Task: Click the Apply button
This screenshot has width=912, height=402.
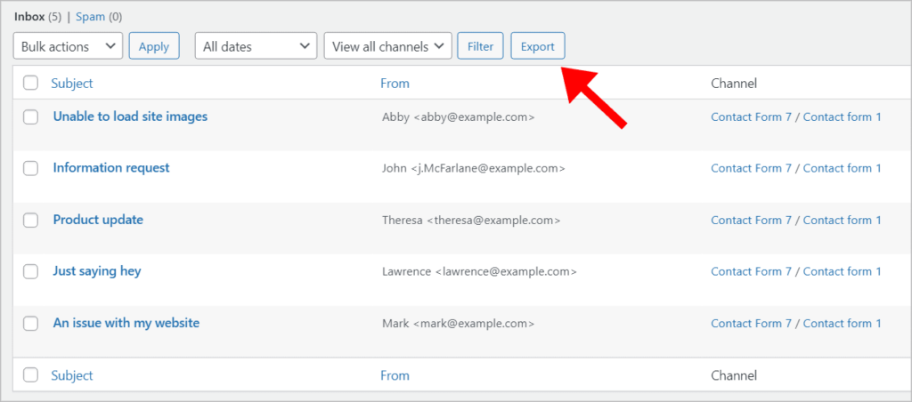Action: click(154, 46)
